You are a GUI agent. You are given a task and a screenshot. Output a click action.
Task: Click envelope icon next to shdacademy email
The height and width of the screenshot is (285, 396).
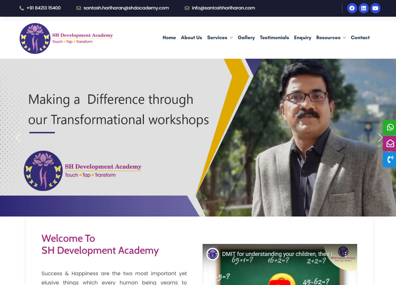[x=79, y=8]
